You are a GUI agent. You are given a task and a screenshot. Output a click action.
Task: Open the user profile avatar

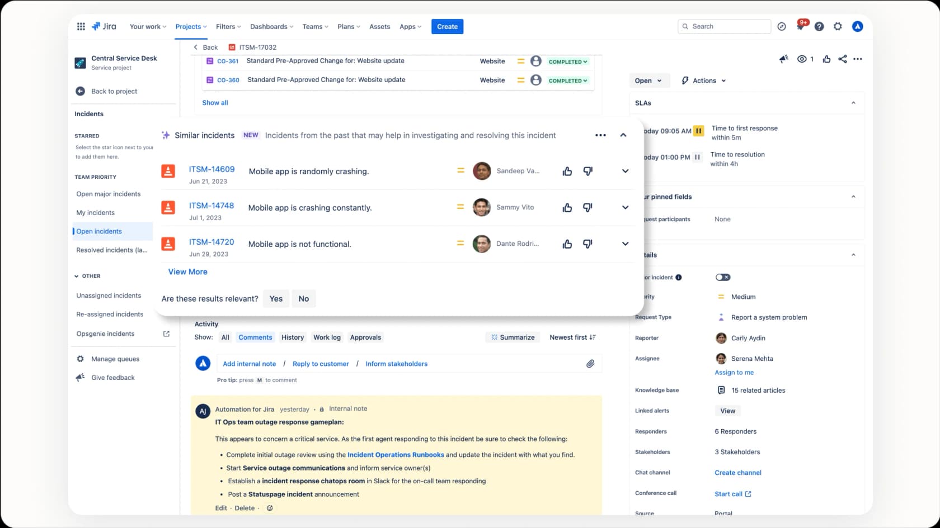(x=857, y=26)
